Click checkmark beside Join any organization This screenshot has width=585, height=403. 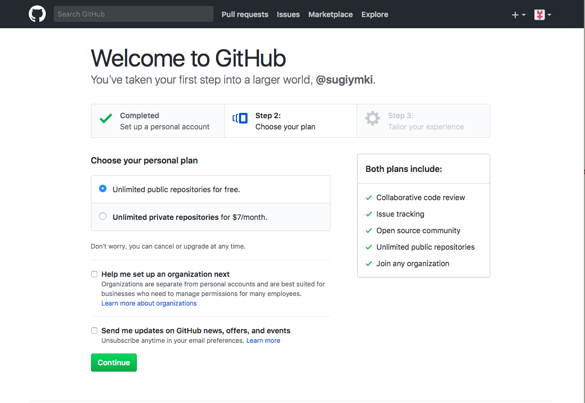point(368,264)
